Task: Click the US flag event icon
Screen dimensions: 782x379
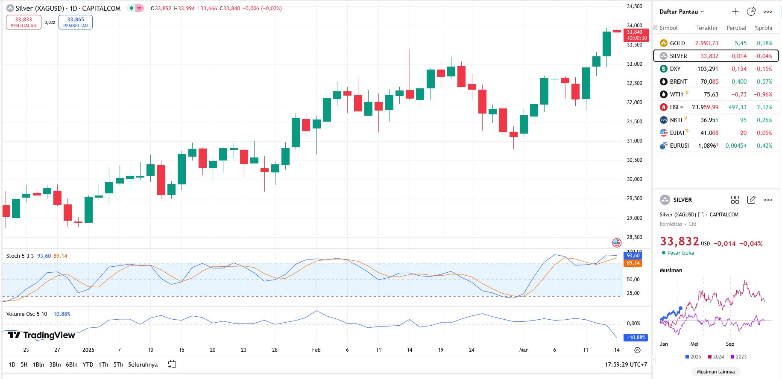Action: (x=617, y=243)
